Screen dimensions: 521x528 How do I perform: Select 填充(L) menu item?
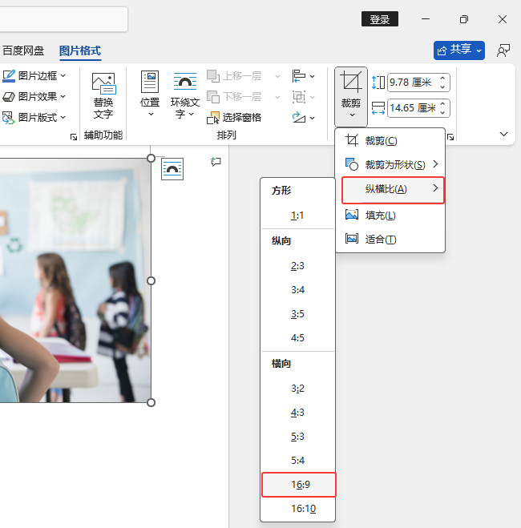pos(390,215)
